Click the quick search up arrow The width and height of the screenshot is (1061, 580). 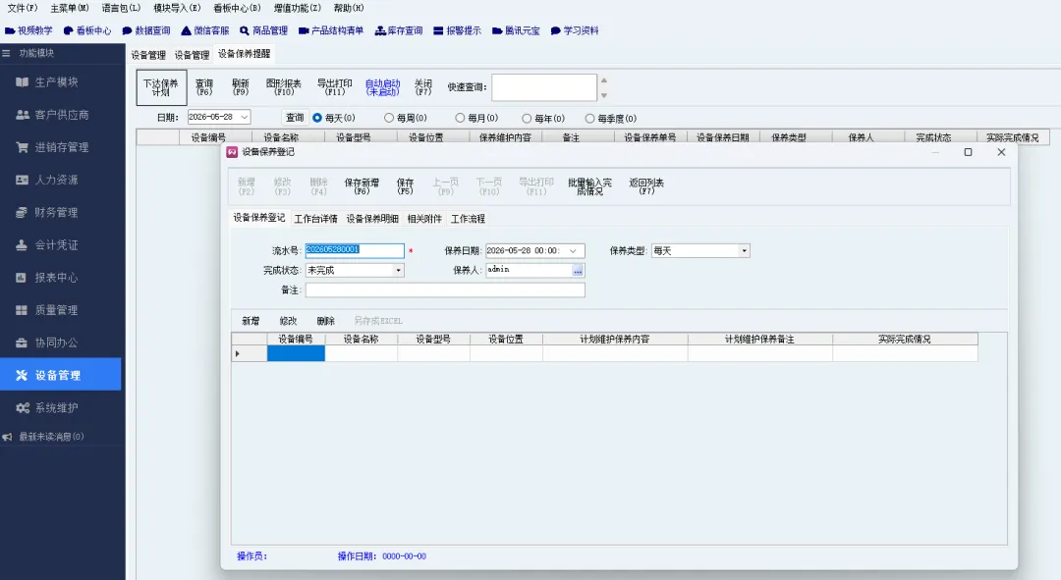pyautogui.click(x=604, y=79)
